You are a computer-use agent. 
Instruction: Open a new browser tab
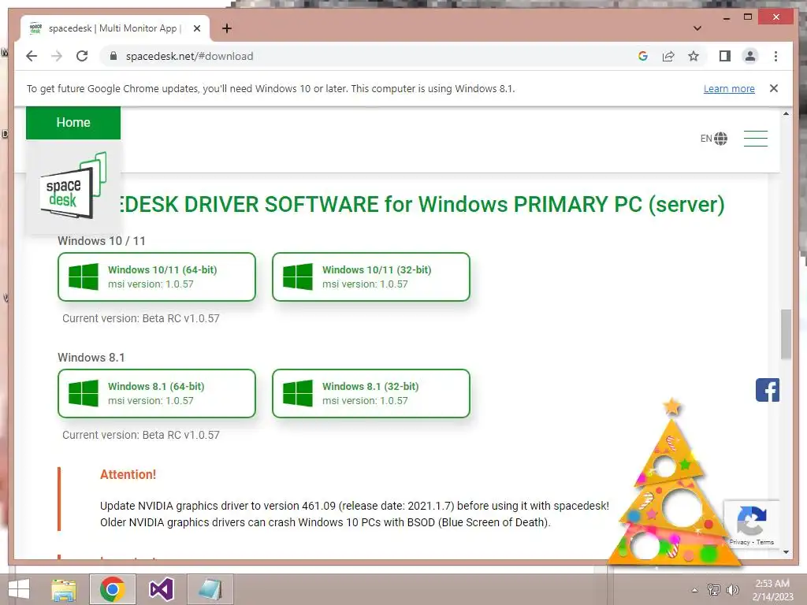pos(226,28)
